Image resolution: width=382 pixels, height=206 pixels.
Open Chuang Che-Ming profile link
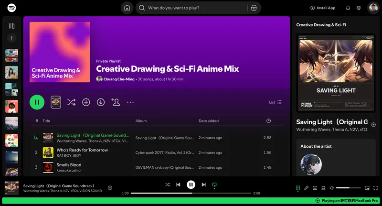coord(119,79)
